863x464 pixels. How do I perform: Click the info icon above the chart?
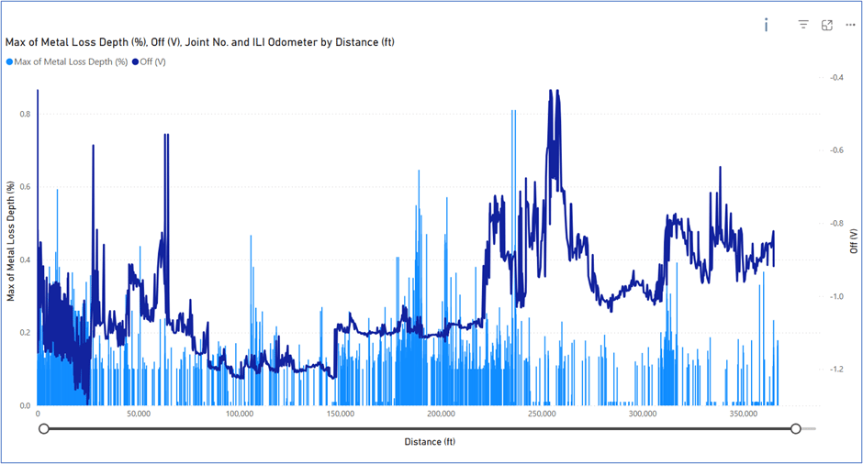tap(766, 25)
